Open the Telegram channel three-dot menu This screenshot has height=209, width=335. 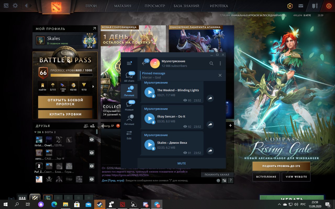(x=220, y=63)
